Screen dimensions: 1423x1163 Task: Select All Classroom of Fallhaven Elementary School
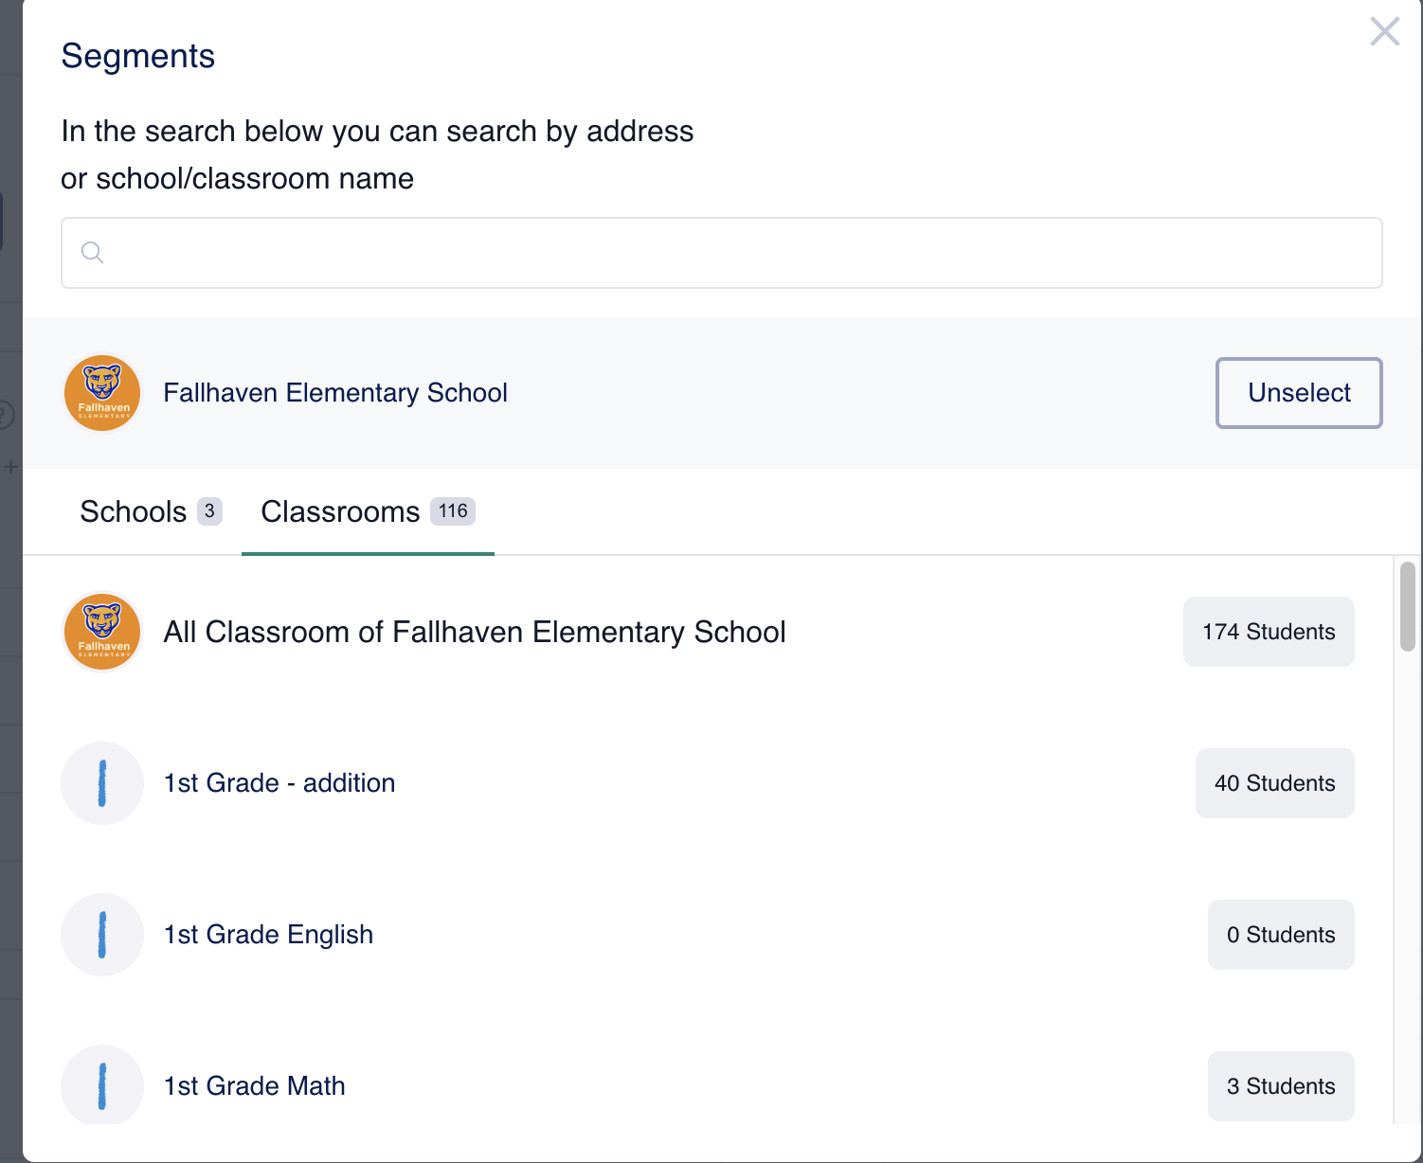click(x=474, y=632)
